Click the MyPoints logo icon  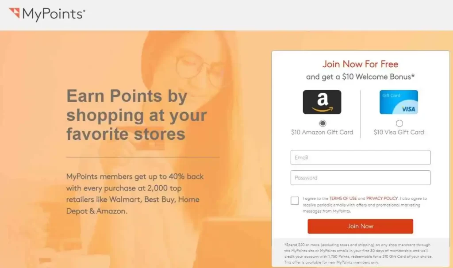(x=14, y=13)
